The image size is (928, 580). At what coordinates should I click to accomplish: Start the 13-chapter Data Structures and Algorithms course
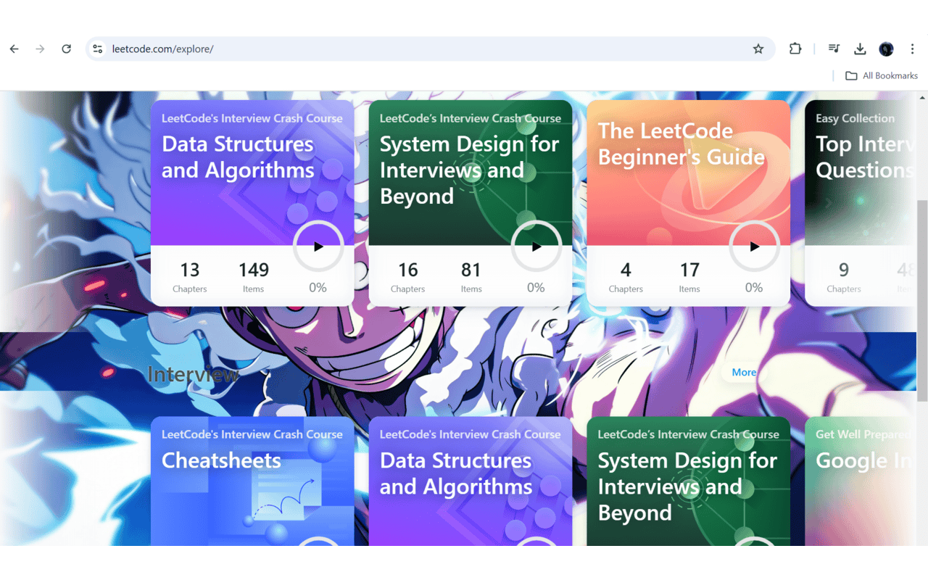pos(318,246)
